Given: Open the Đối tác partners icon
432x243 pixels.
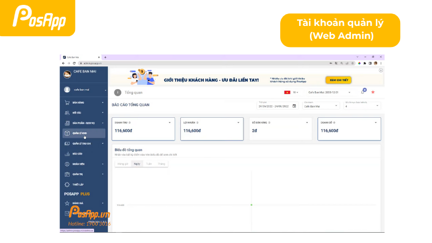Looking at the screenshot, I should pos(67,113).
